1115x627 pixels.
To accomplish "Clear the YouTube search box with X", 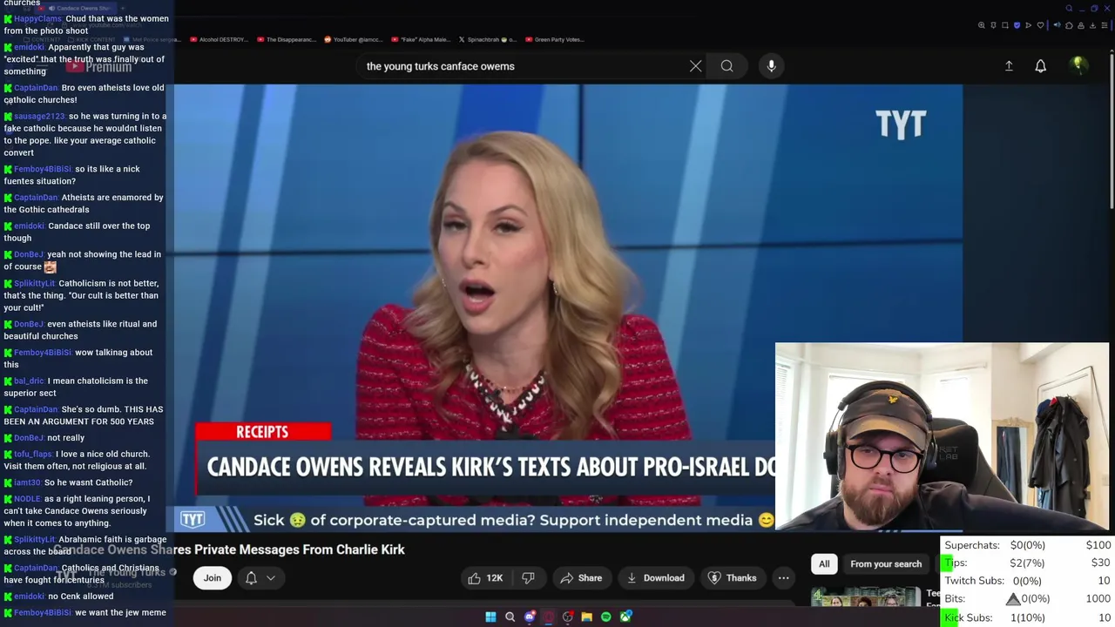I will click(695, 66).
